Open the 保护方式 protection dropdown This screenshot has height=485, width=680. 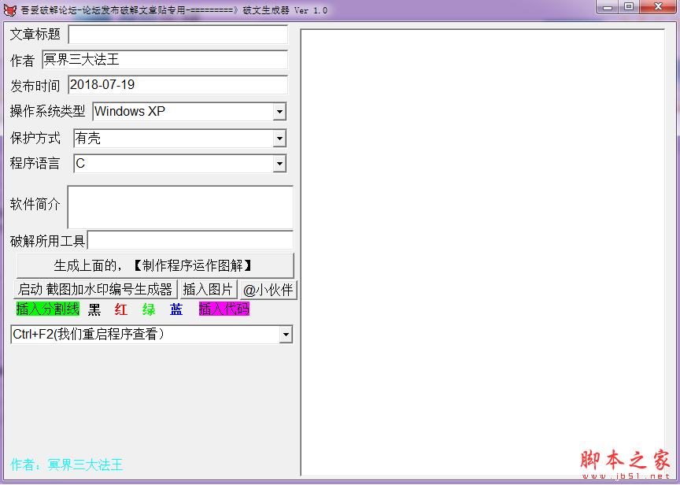pyautogui.click(x=280, y=138)
